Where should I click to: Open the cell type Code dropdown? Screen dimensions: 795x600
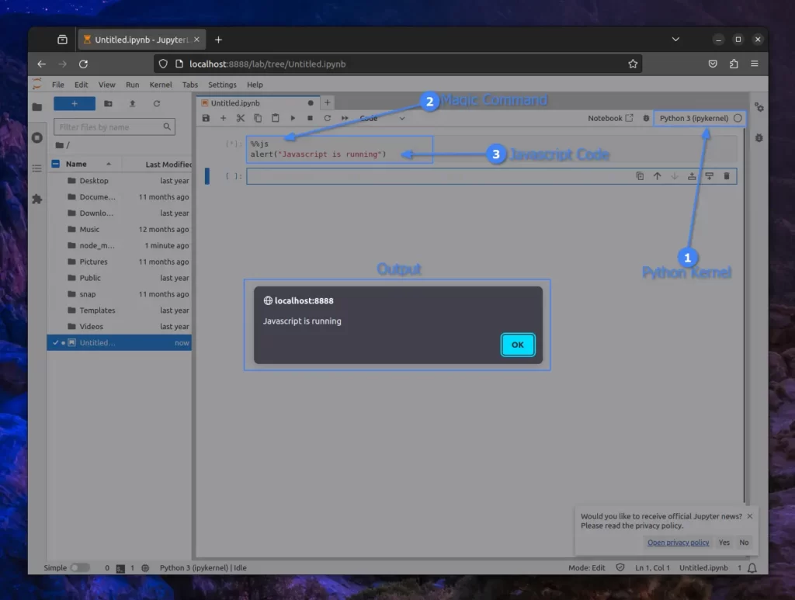pyautogui.click(x=382, y=118)
